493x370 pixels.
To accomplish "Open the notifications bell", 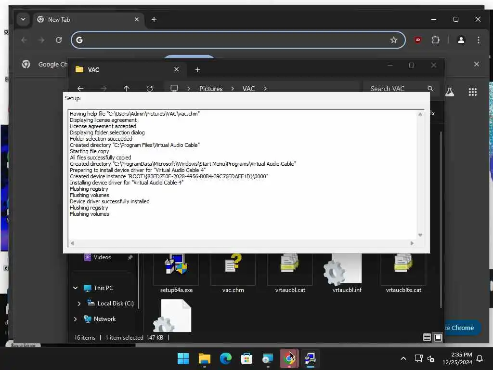I will point(480,358).
